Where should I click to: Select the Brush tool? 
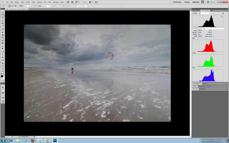(x=3, y=32)
